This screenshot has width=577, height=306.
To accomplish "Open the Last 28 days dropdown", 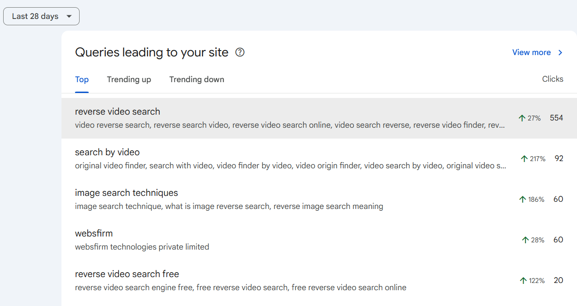I will coord(35,16).
